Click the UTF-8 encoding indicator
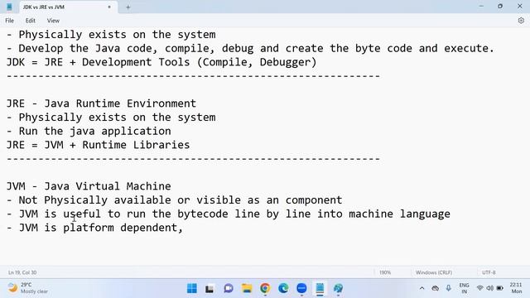The image size is (530, 298). click(489, 272)
